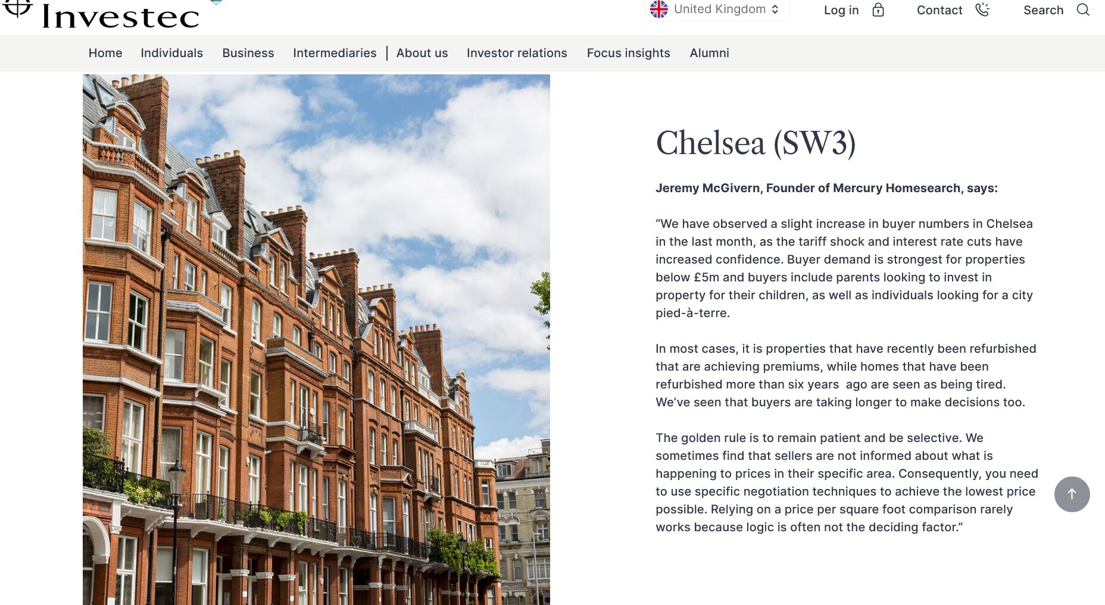The width and height of the screenshot is (1105, 605).
Task: Click the Search label
Action: [x=1043, y=10]
